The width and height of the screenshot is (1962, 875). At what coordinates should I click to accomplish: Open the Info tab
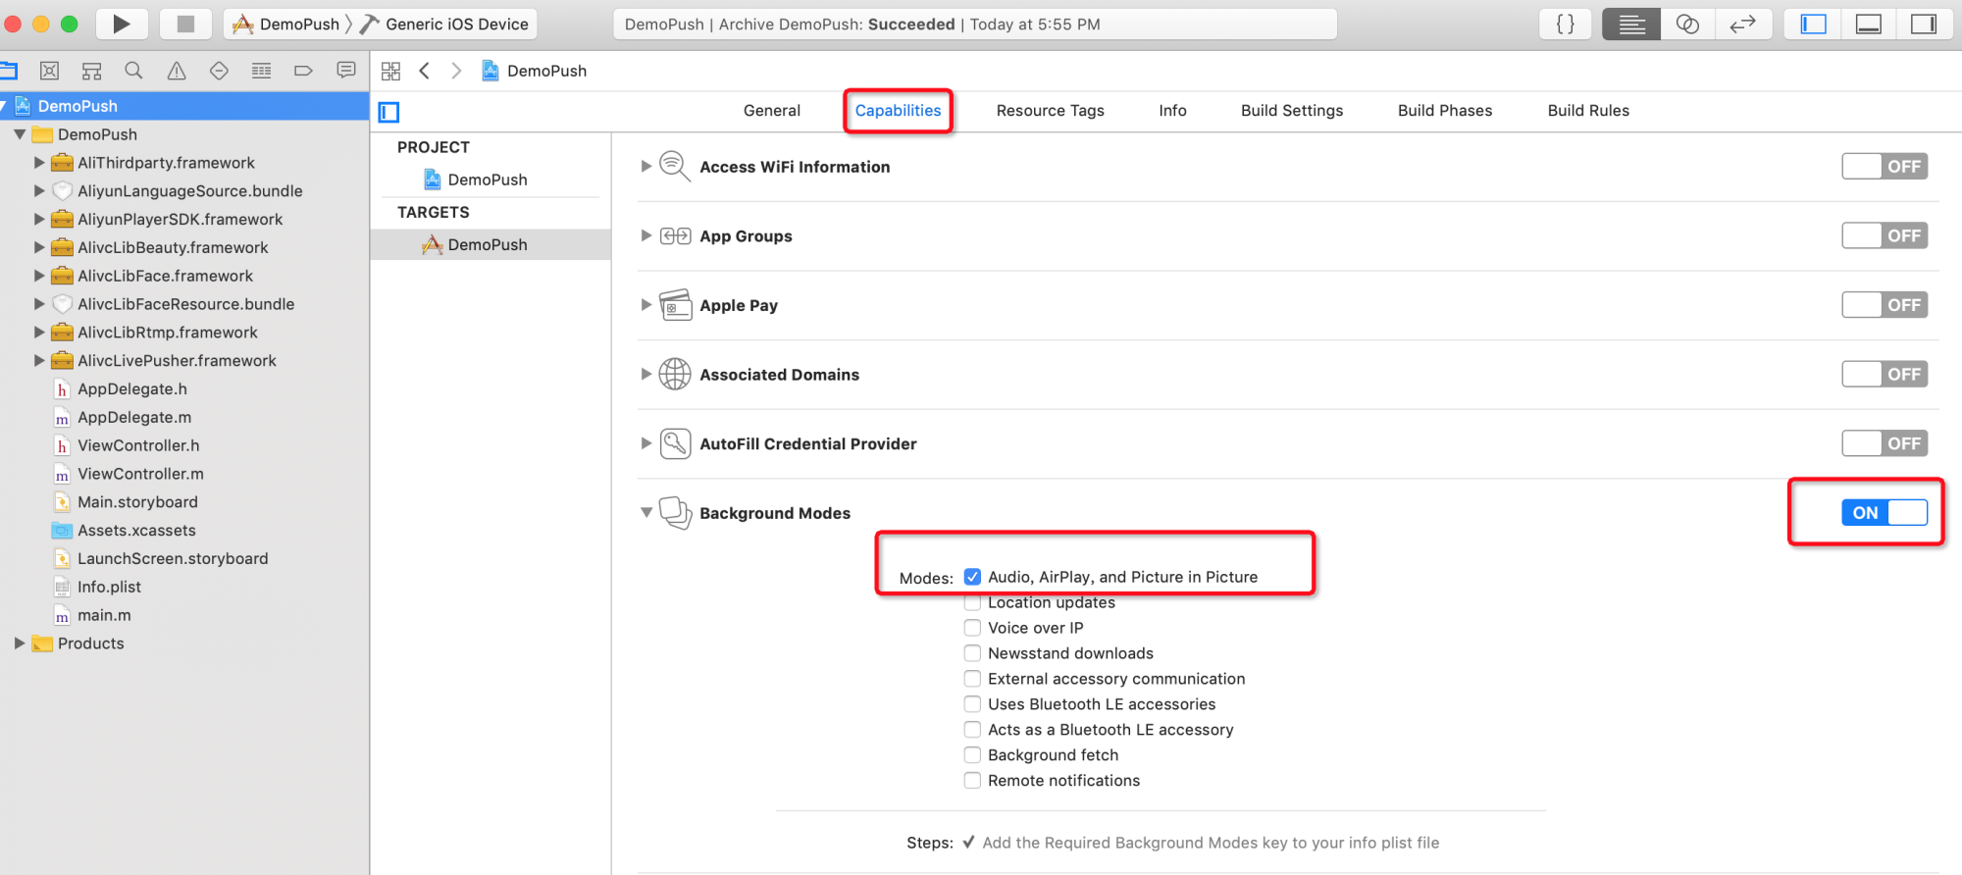coord(1172,111)
